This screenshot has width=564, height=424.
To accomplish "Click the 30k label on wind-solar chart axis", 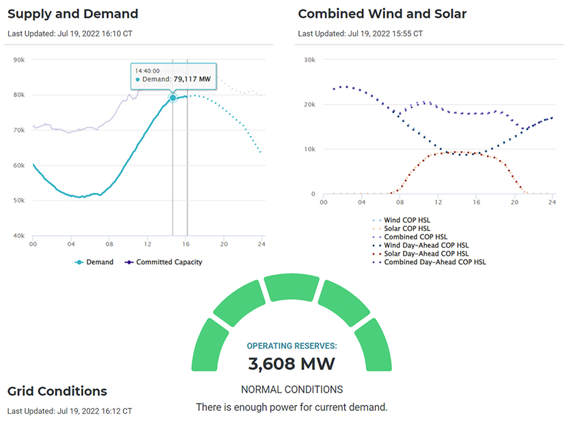I will [309, 60].
